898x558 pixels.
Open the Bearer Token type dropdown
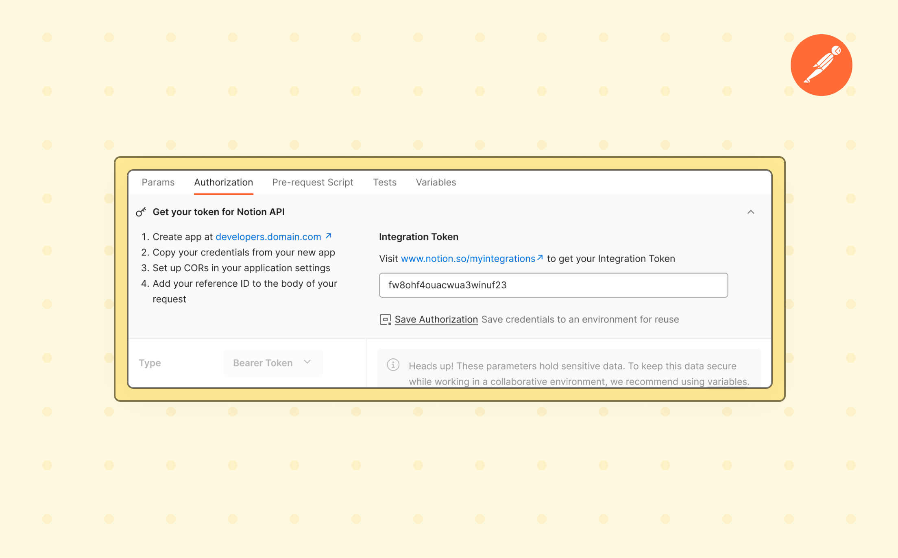273,363
